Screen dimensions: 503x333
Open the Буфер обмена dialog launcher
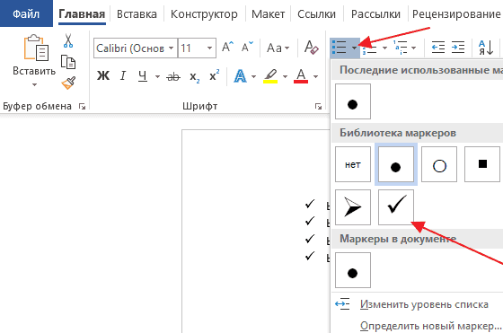click(x=82, y=106)
